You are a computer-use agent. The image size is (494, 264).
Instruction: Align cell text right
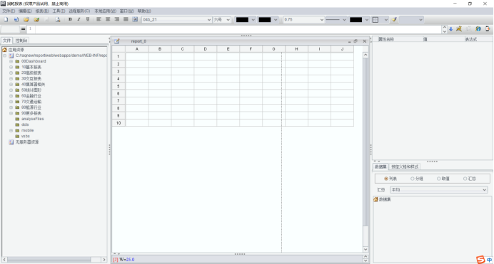117,19
